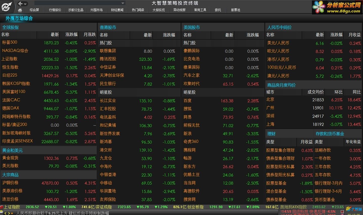The height and width of the screenshot is (215, 363).
Task: Click the home icon
Action: (x=20, y=10)
